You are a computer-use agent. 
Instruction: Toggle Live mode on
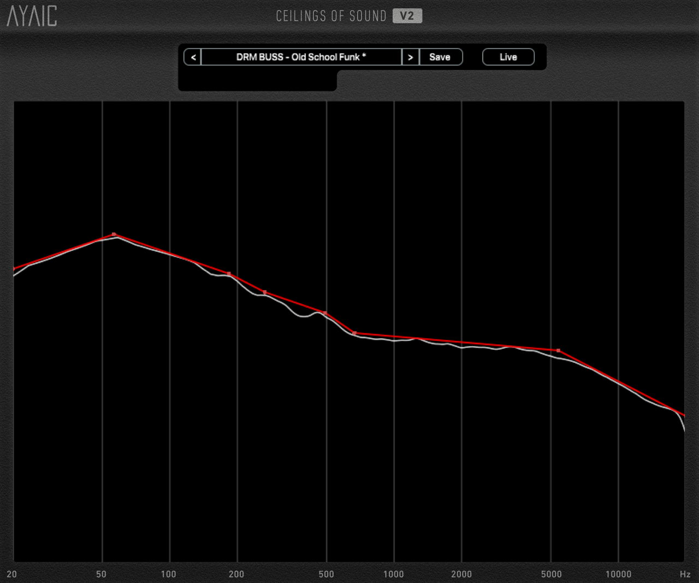[508, 57]
